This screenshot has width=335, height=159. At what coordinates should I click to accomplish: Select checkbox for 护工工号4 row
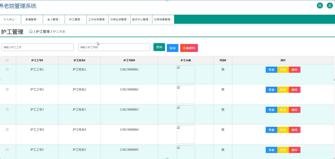pos(7,130)
